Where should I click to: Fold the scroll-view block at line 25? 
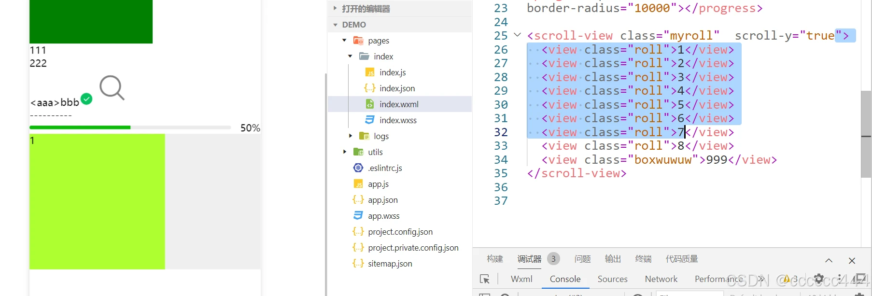[517, 35]
